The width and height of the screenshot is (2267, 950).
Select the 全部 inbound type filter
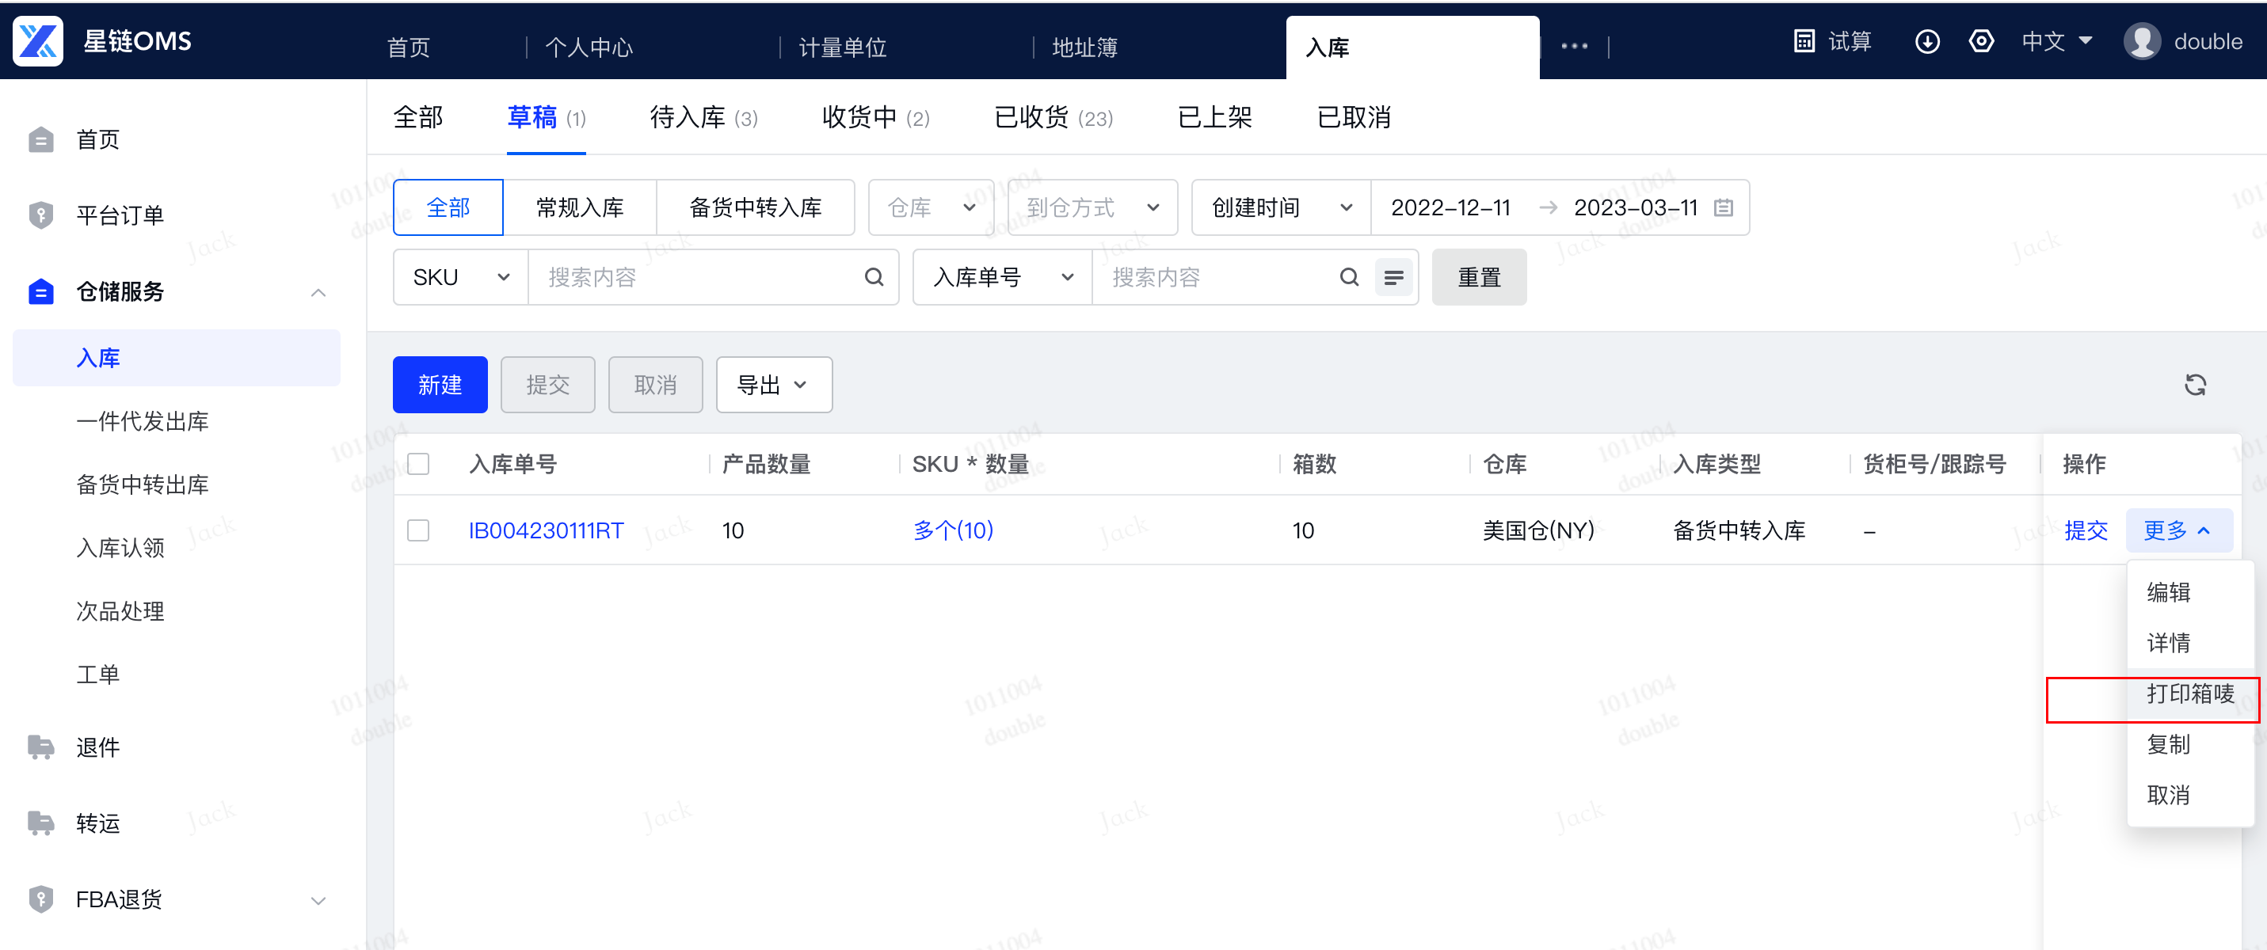pos(448,208)
